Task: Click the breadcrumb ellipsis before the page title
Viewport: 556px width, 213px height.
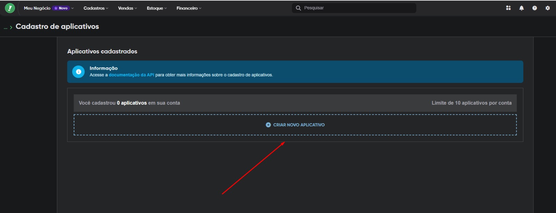Action: 6,27
